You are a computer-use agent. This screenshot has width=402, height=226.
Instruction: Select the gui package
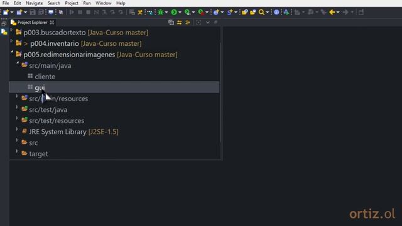point(114,87)
